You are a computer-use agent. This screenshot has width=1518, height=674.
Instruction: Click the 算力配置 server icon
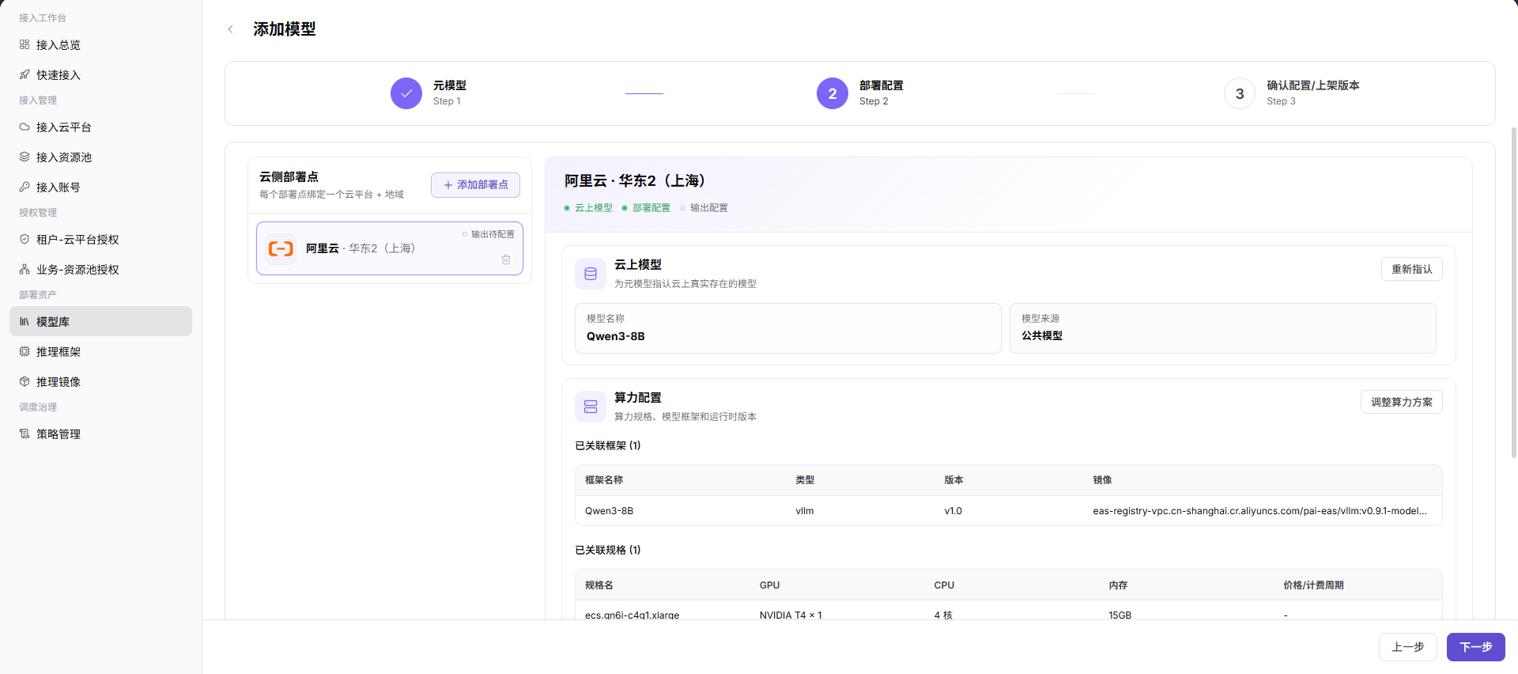[x=591, y=407]
